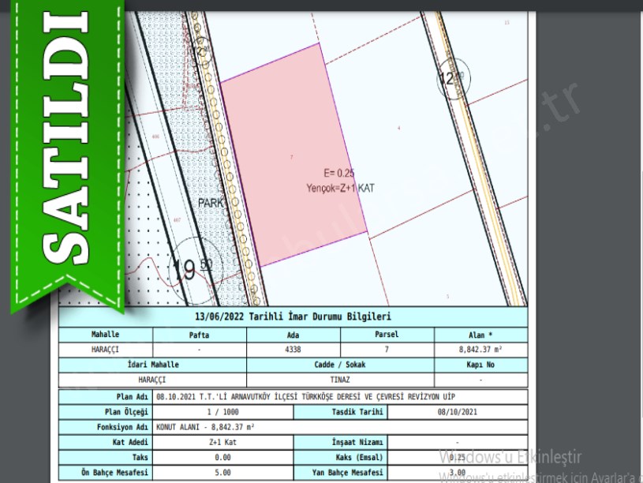This screenshot has width=643, height=483.
Task: Click the E= 0.25 text inside the parcel
Action: point(338,174)
